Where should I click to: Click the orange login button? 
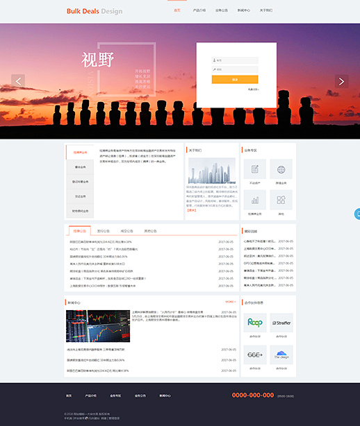[235, 80]
